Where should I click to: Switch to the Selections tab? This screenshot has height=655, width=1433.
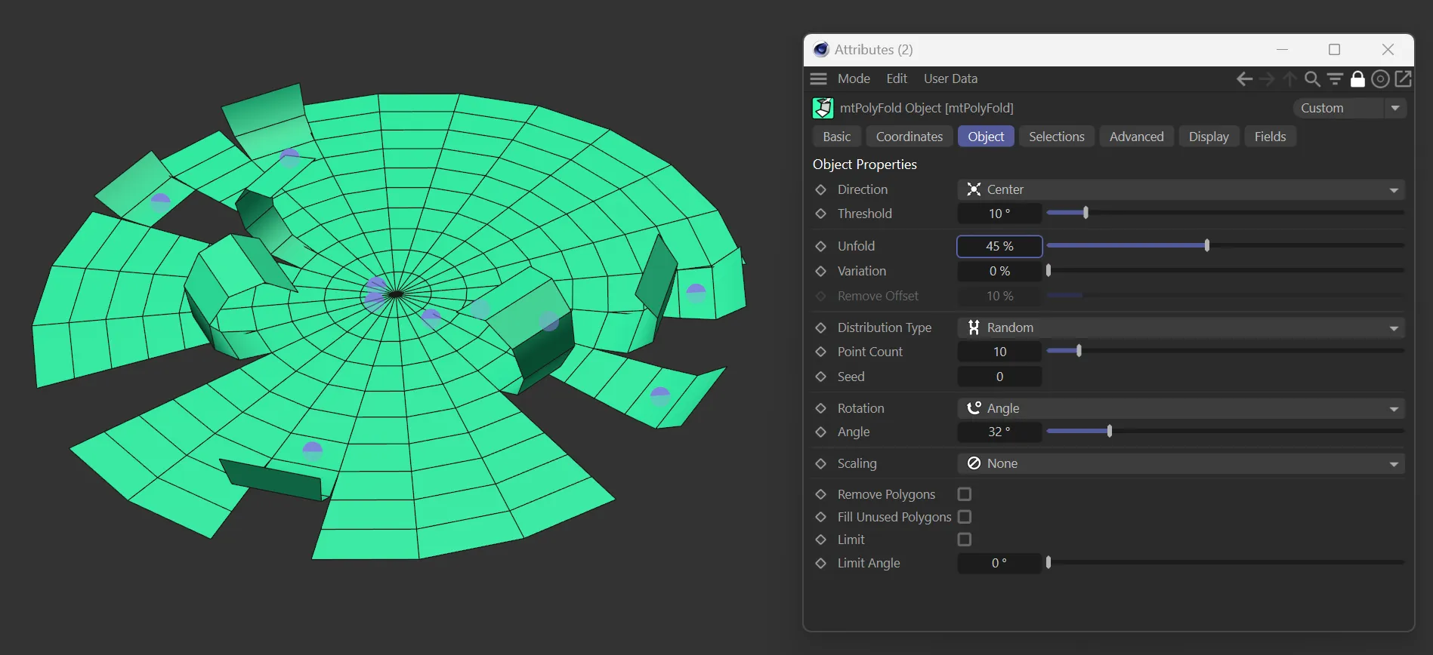[x=1056, y=137]
